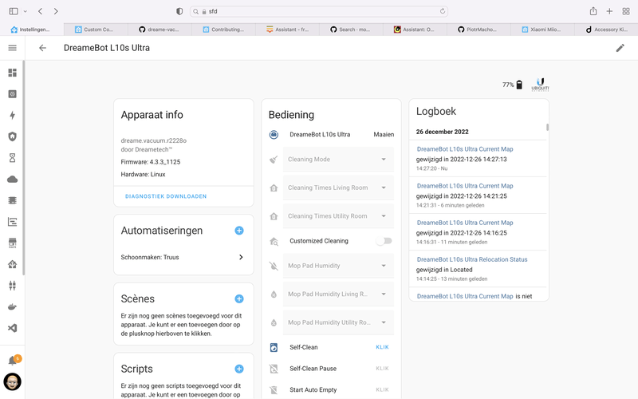Screen dimensions: 638x399
Task: Edit device with the pencil icon
Action: (620, 48)
